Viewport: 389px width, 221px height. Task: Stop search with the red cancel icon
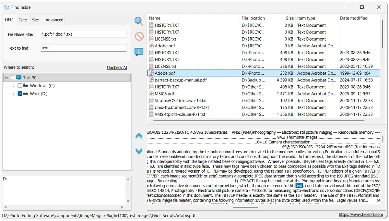139,36
